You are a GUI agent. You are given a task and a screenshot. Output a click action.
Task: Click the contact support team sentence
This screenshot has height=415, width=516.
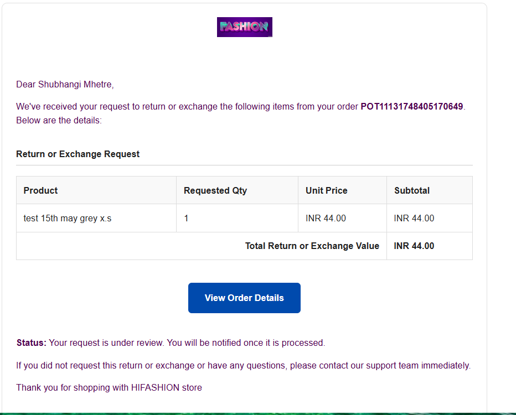[244, 365]
